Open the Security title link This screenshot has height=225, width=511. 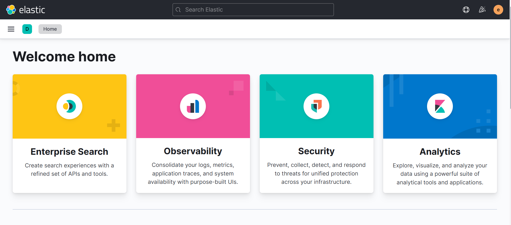pos(316,151)
